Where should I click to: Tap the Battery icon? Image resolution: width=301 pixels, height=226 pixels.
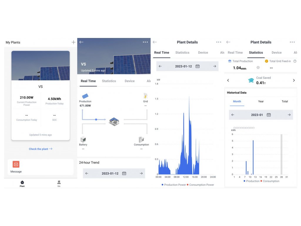tap(83, 139)
